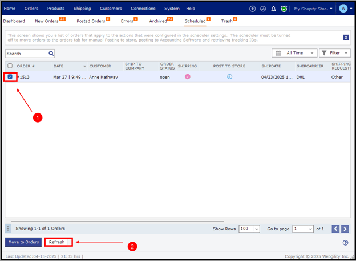Expand the All Time date dropdown
The height and width of the screenshot is (261, 356).
[x=294, y=53]
